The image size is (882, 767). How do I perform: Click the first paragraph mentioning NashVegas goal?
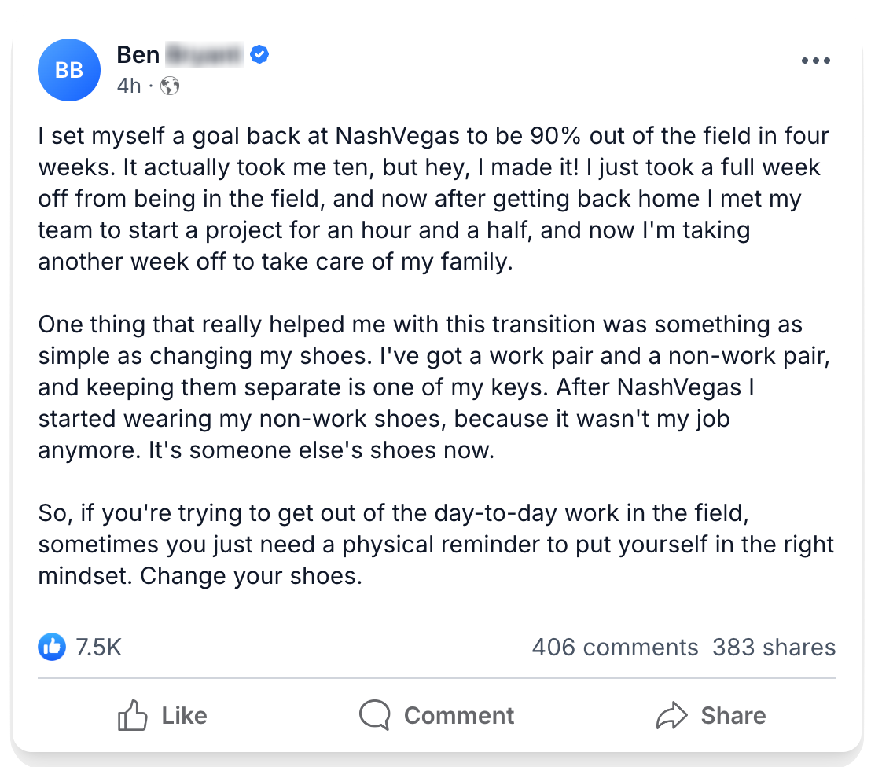point(432,198)
